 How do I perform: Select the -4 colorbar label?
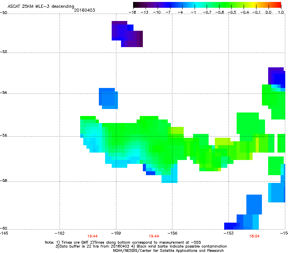[x=180, y=12]
